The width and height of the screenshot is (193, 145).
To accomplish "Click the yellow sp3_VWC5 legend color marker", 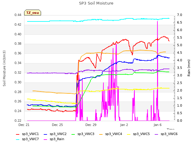I will (129, 134).
